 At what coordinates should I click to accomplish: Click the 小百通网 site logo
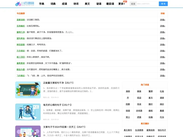pyautogui.click(x=25, y=4)
